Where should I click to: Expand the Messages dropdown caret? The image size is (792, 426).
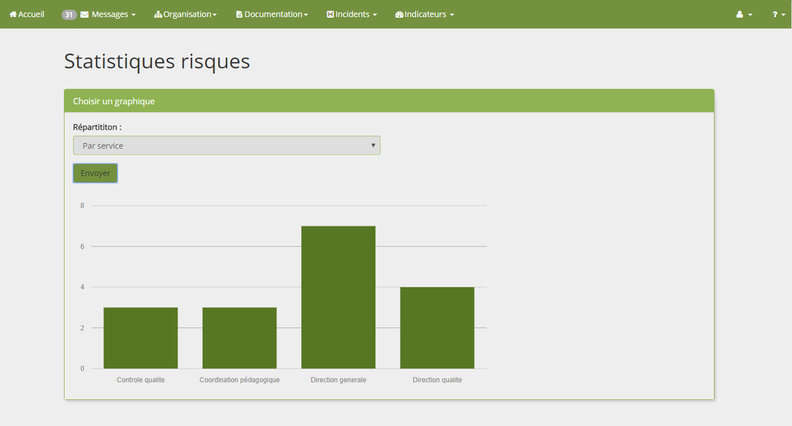[133, 15]
